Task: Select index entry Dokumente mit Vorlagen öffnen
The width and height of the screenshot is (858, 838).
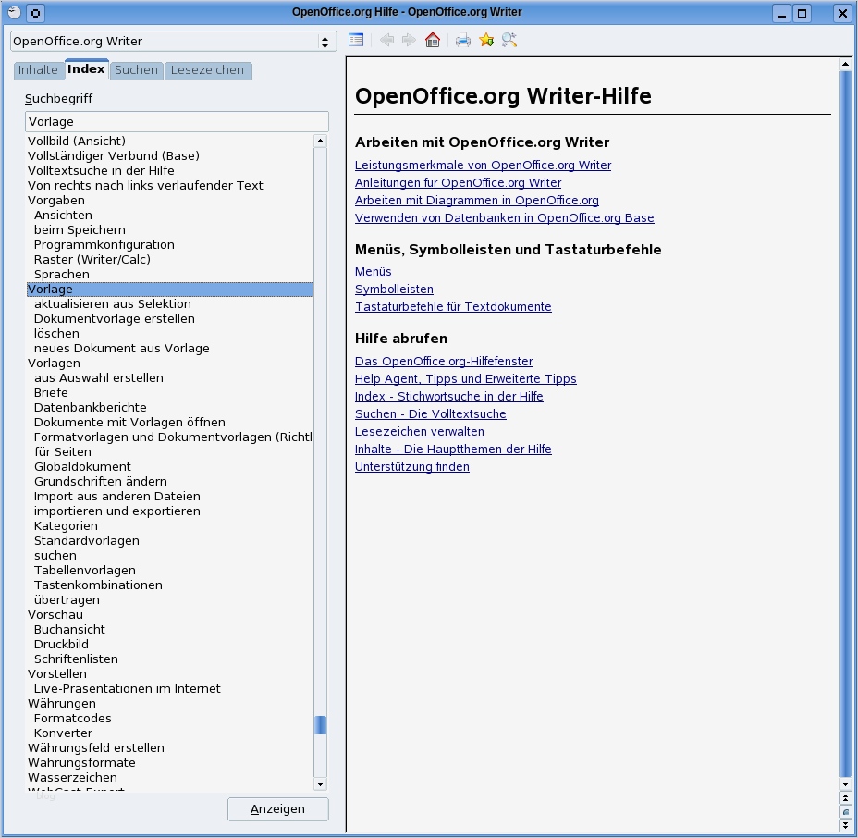Action: click(129, 422)
